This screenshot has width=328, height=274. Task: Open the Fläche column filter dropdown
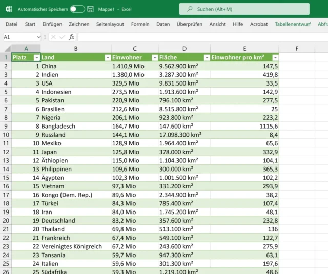206,58
